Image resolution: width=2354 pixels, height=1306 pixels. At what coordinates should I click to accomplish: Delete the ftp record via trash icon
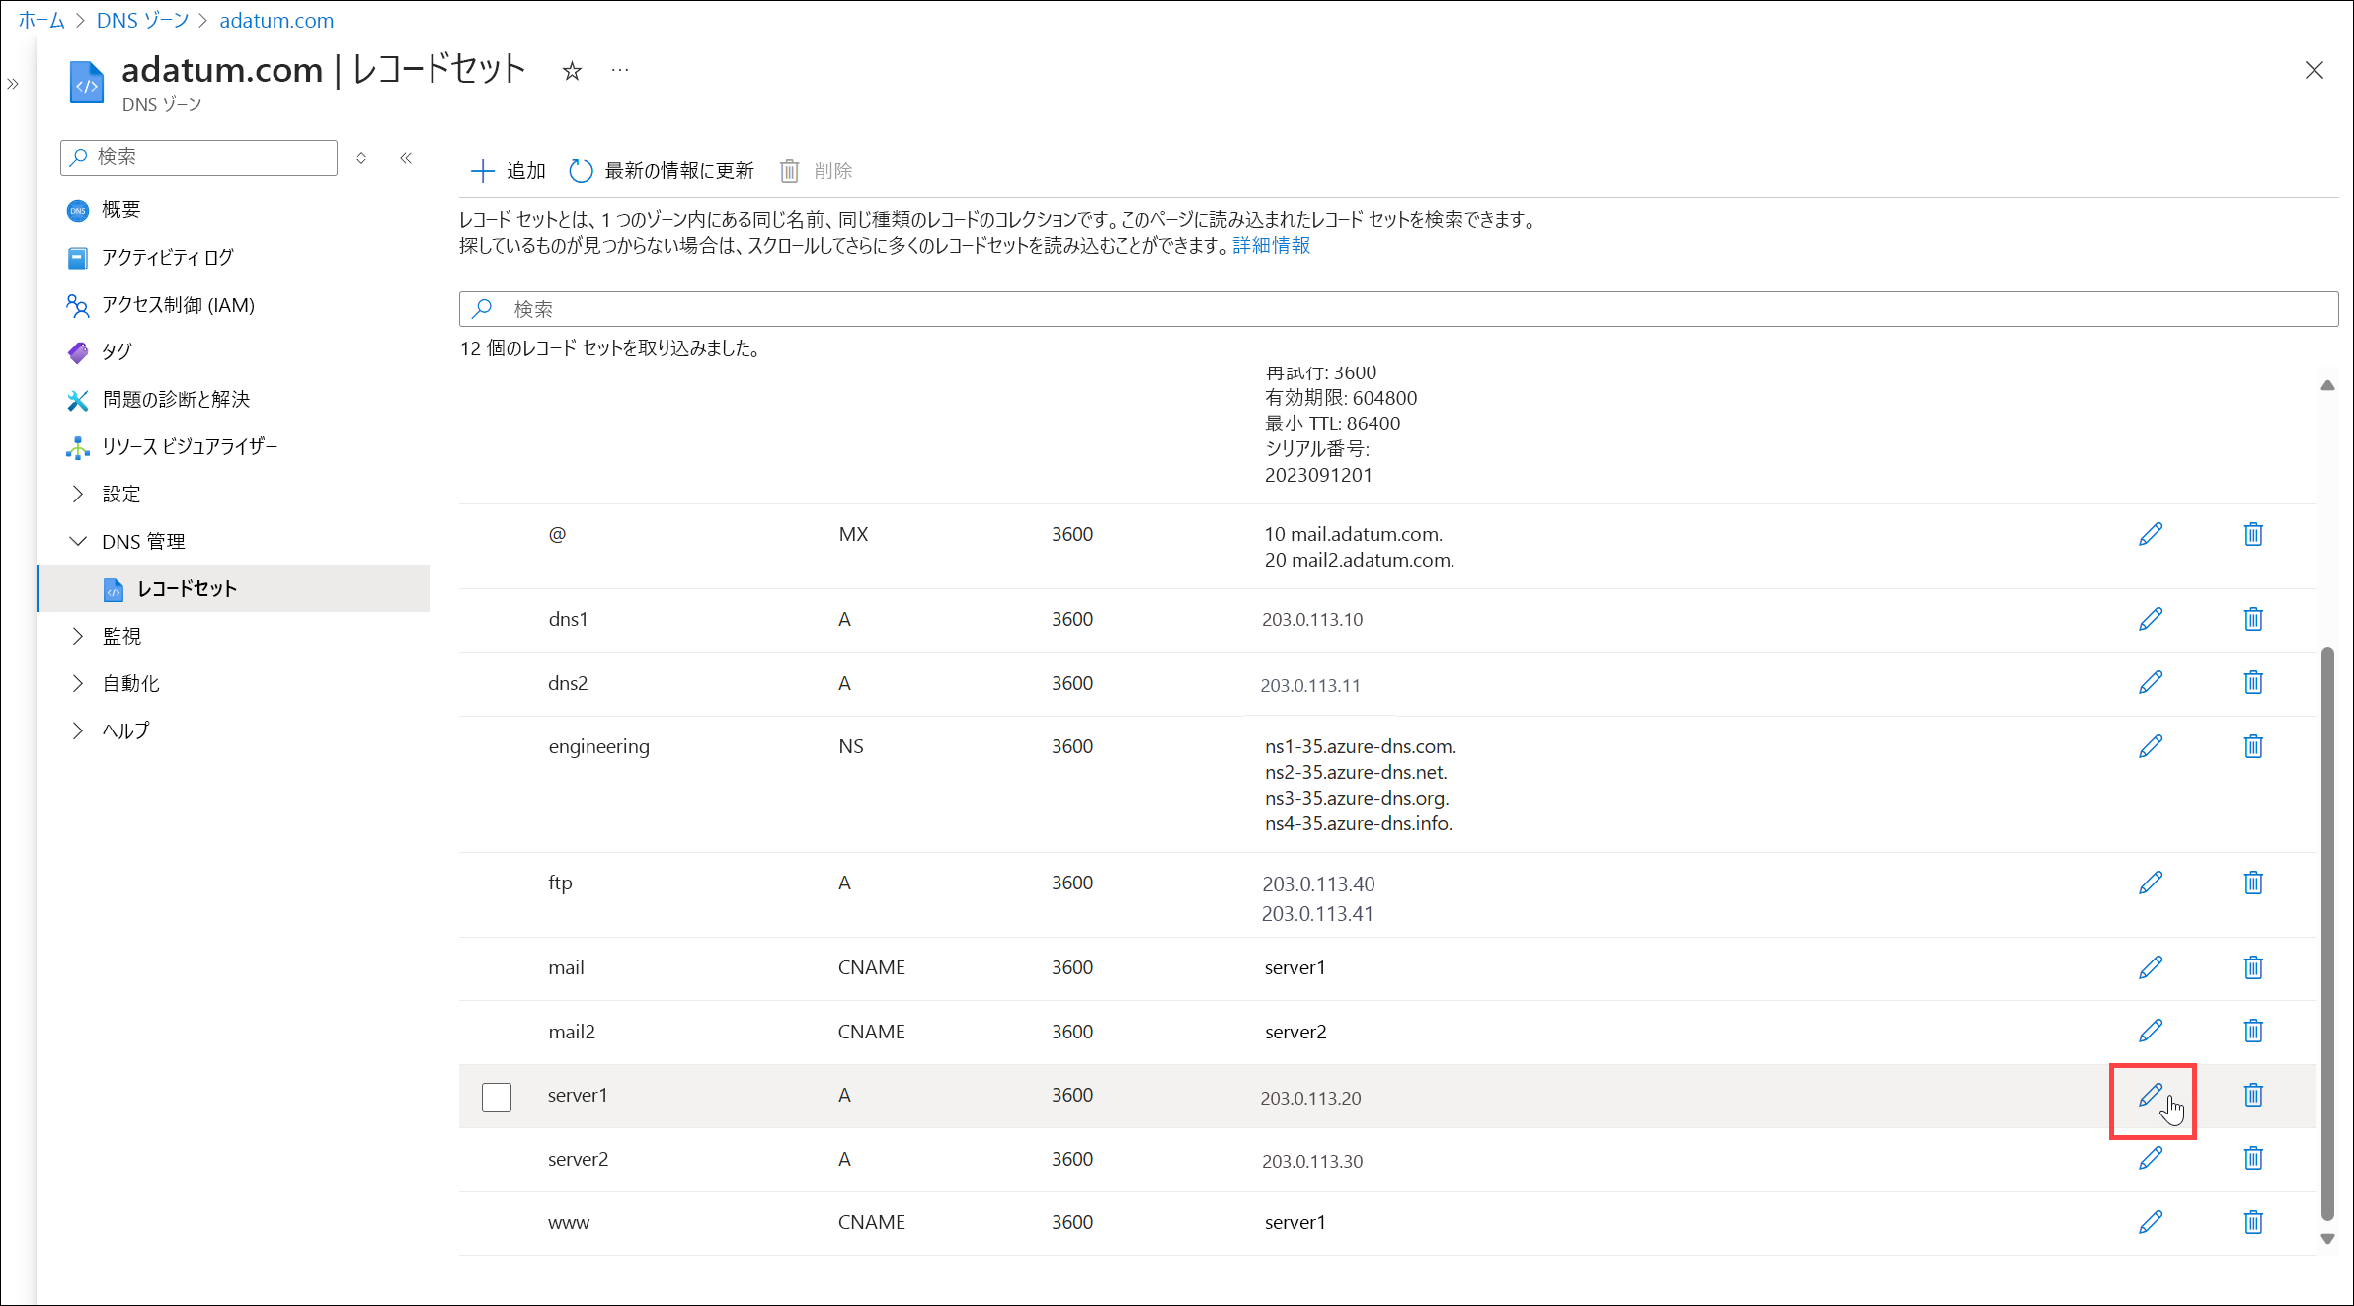pyautogui.click(x=2253, y=883)
